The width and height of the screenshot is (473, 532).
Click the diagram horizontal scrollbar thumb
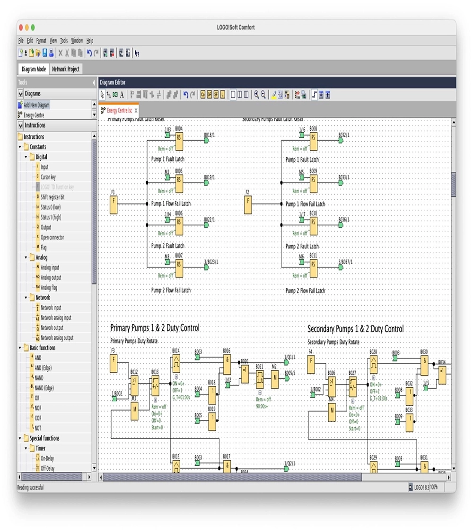[x=232, y=478]
